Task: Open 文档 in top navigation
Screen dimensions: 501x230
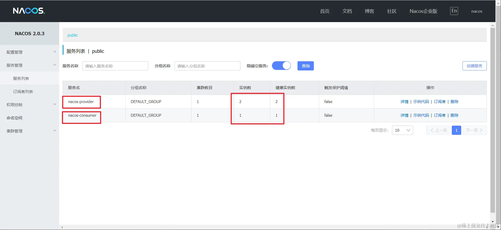Action: [347, 11]
